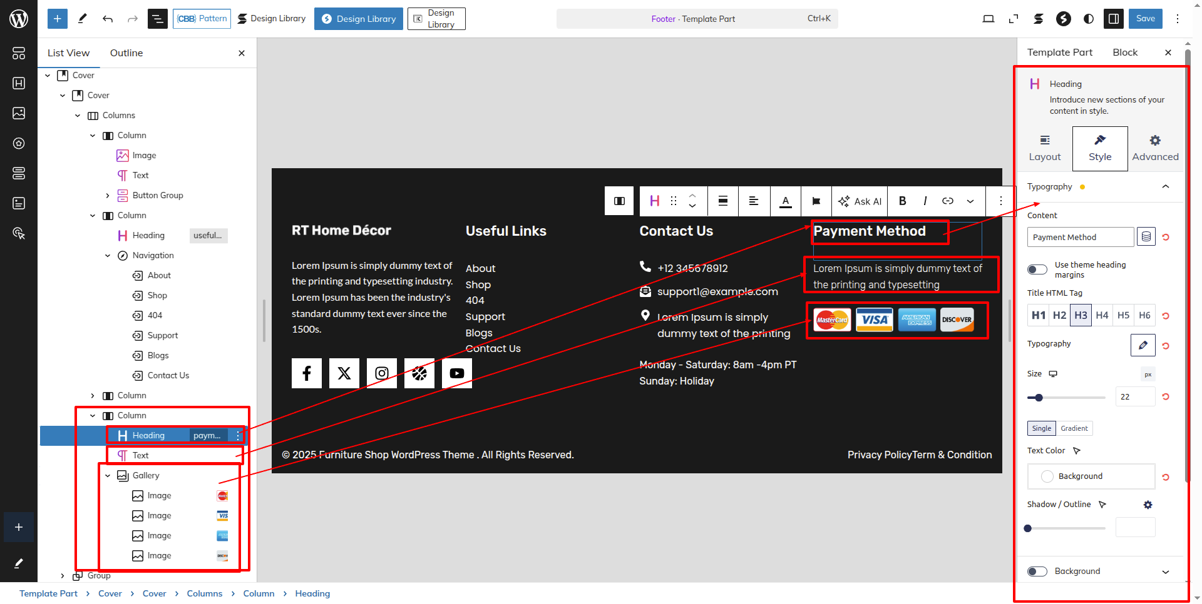The height and width of the screenshot is (604, 1202).
Task: Click the Heading block type icon in toolbar
Action: click(x=655, y=201)
